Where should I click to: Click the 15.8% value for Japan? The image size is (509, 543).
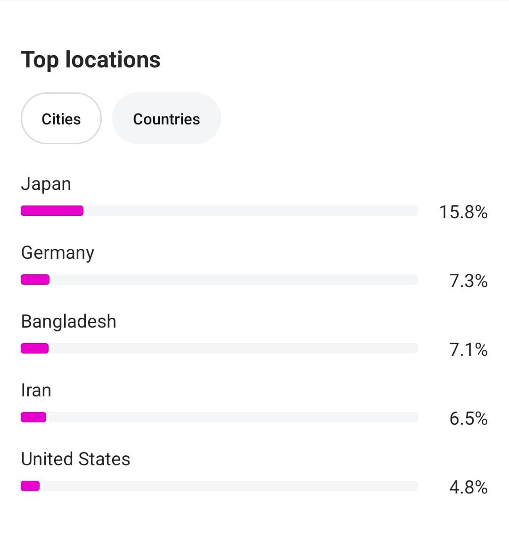pos(463,212)
